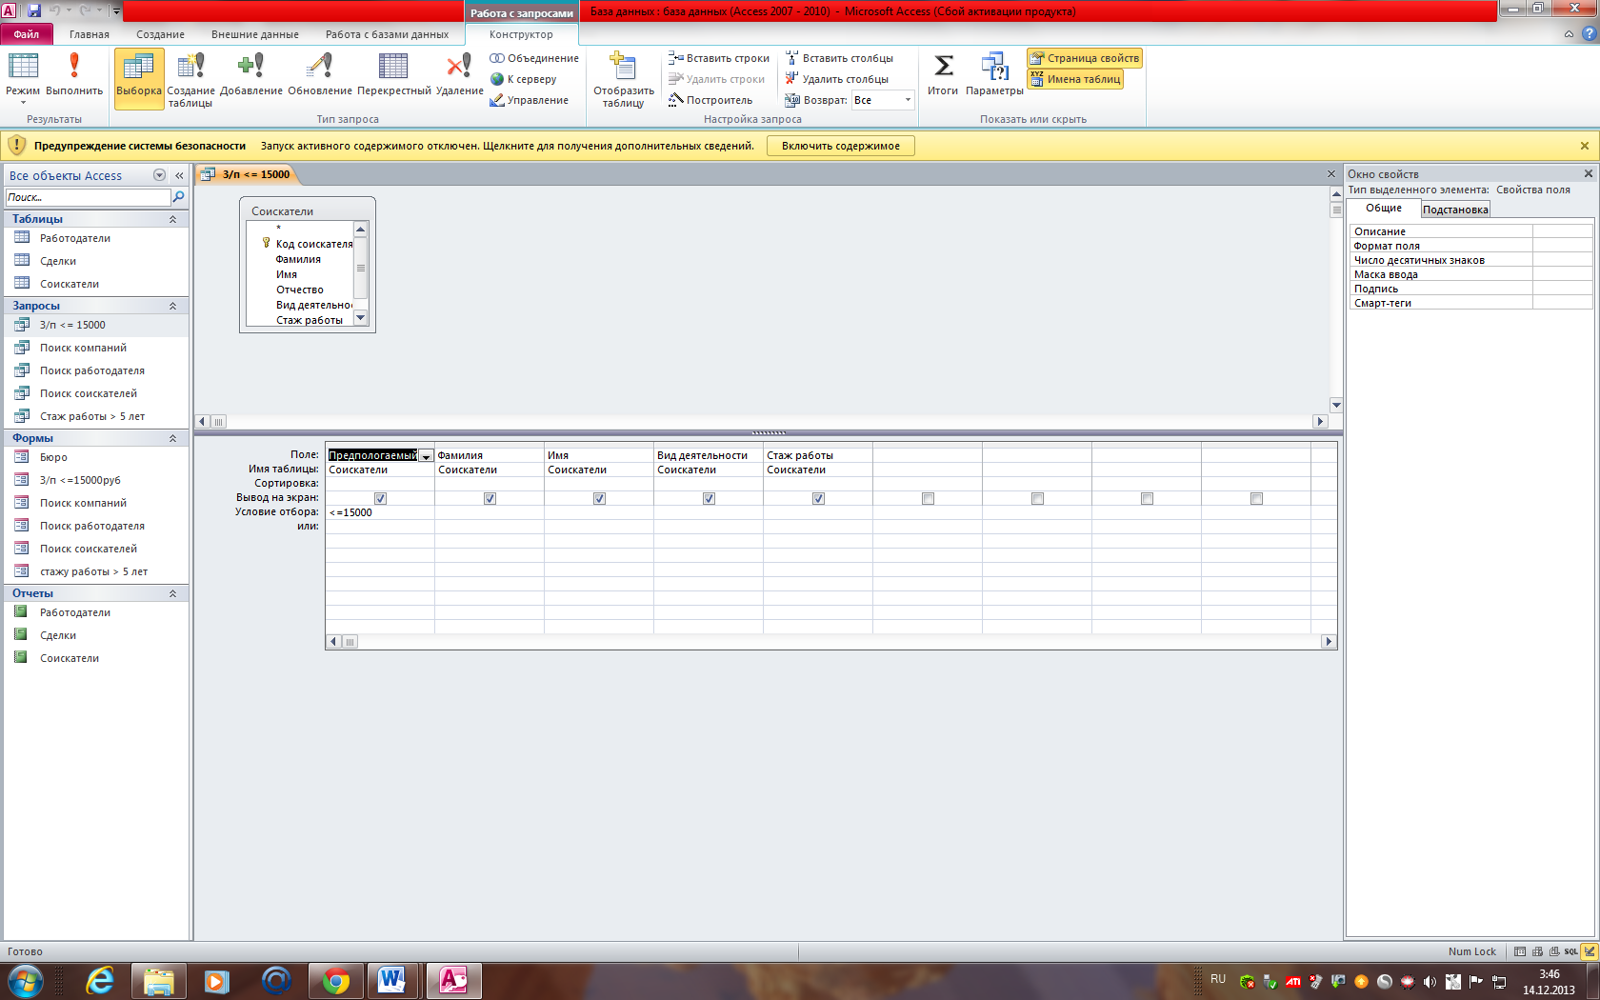Toggle Итоги totals row
Image resolution: width=1600 pixels, height=1000 pixels.
[x=943, y=75]
